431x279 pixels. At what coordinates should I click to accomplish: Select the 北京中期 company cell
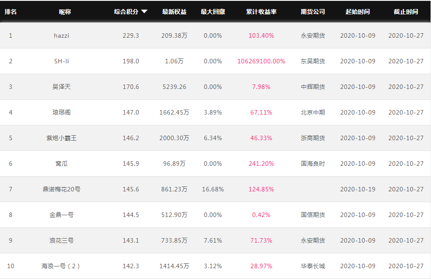click(313, 112)
